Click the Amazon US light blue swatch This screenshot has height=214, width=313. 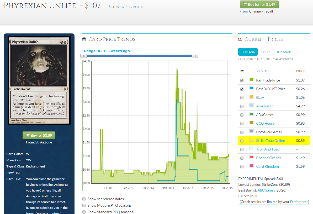[252, 105]
